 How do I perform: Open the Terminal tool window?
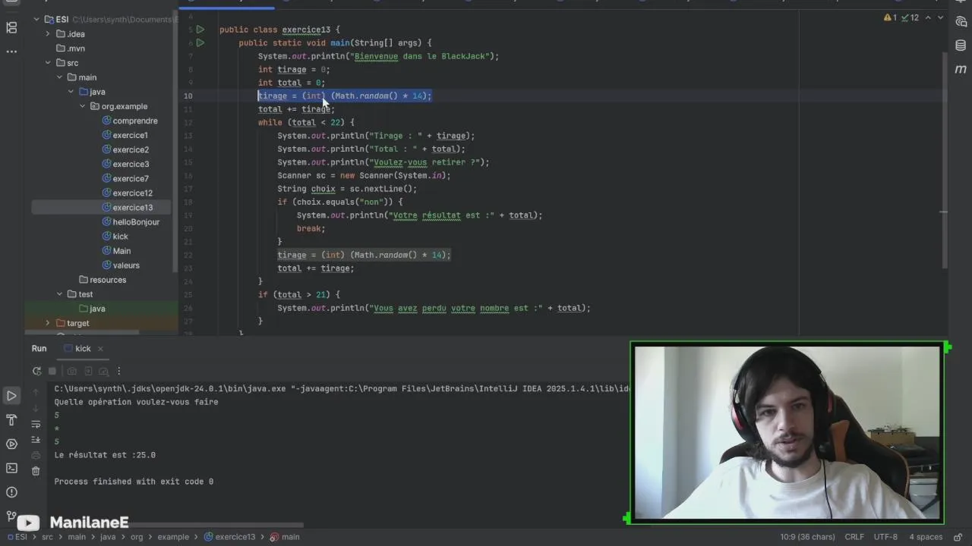11,468
